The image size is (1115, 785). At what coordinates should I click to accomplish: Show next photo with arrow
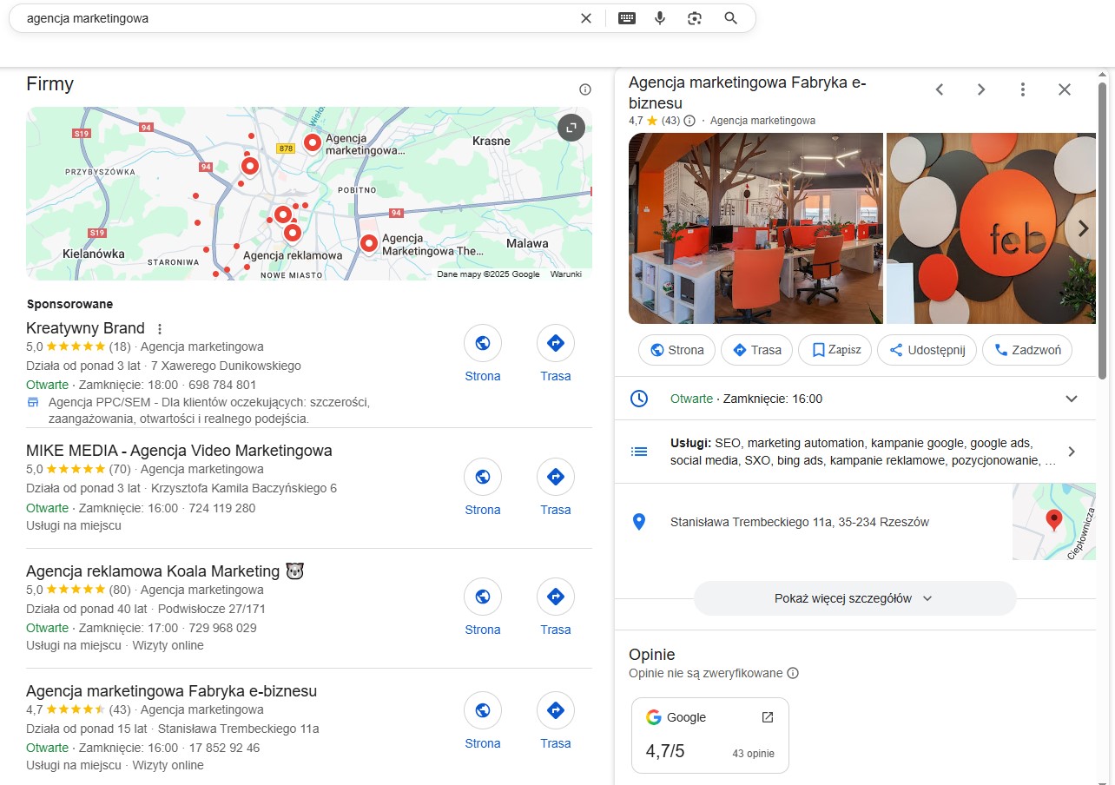[x=1083, y=228]
